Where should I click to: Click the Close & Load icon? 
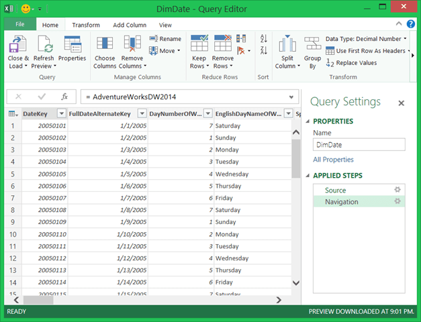(x=18, y=45)
